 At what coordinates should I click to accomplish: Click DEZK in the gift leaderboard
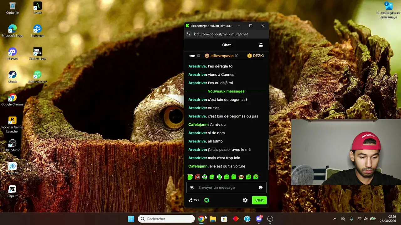258,56
